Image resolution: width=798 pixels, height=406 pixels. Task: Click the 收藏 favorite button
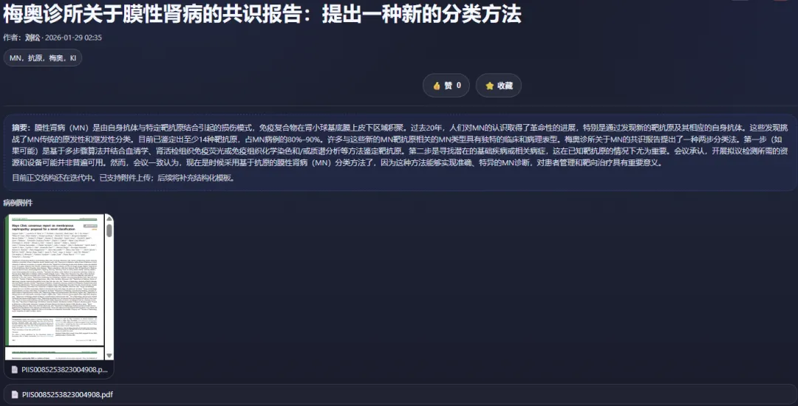pyautogui.click(x=498, y=86)
